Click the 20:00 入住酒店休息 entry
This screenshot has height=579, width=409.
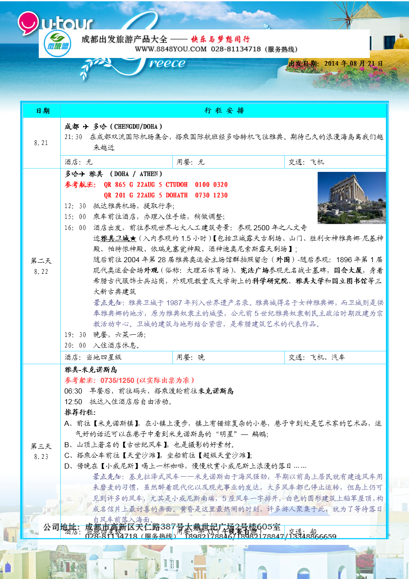pyautogui.click(x=102, y=345)
